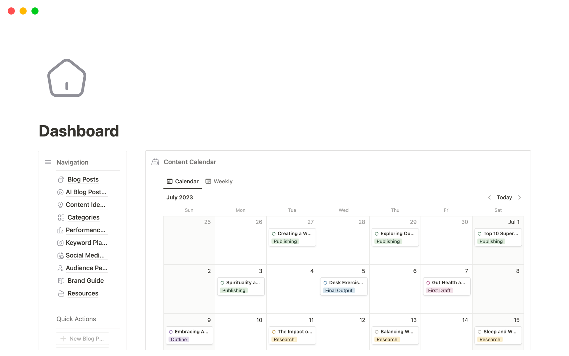
Task: Click the house page icon above Dashboard
Action: tap(67, 78)
